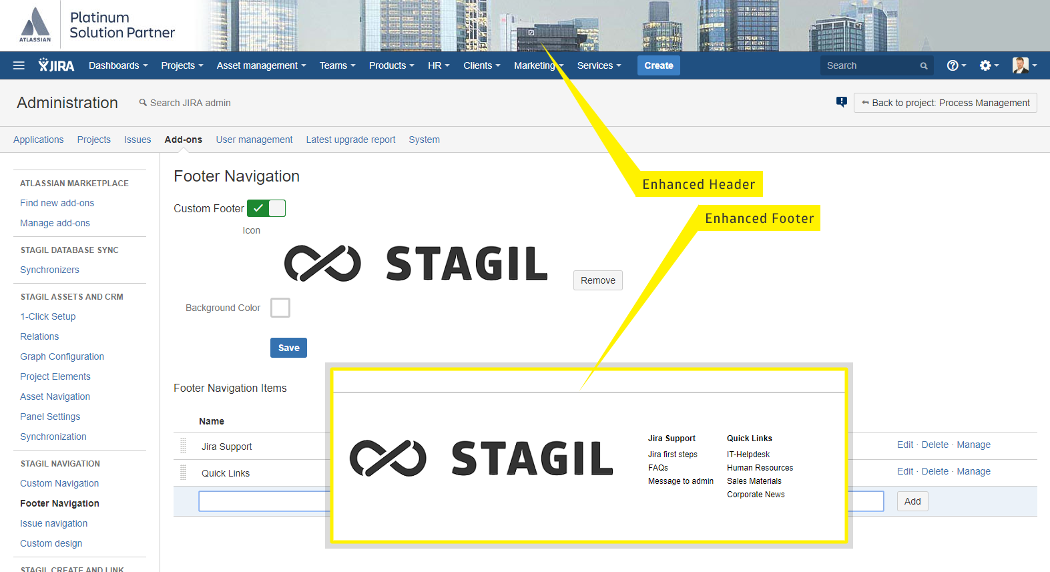Open the Background Color swatch picker
The height and width of the screenshot is (572, 1050).
click(x=280, y=308)
